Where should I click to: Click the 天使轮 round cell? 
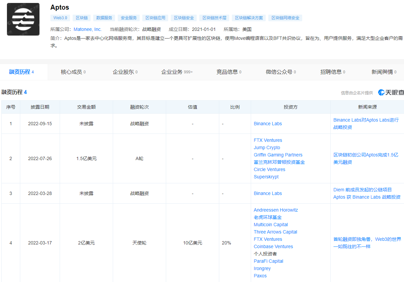point(139,243)
